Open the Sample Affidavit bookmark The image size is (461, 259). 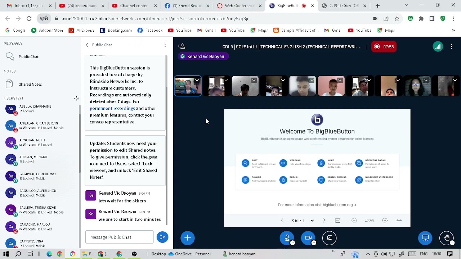point(296,31)
